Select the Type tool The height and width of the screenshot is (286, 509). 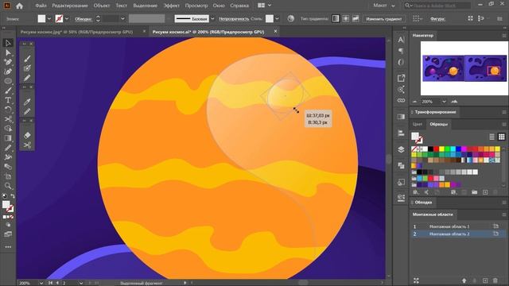click(x=8, y=100)
